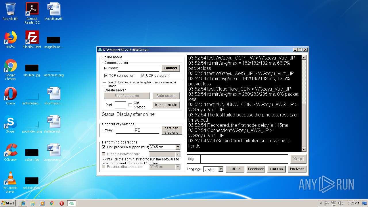Viewport: 368px width, 207px height.
Task: Click the log scrollbar up arrow
Action: point(304,58)
